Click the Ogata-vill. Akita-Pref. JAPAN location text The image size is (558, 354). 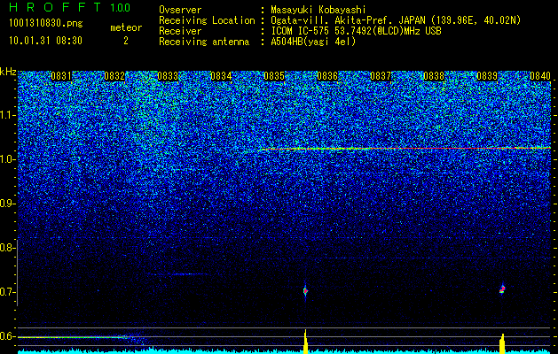pyautogui.click(x=396, y=20)
